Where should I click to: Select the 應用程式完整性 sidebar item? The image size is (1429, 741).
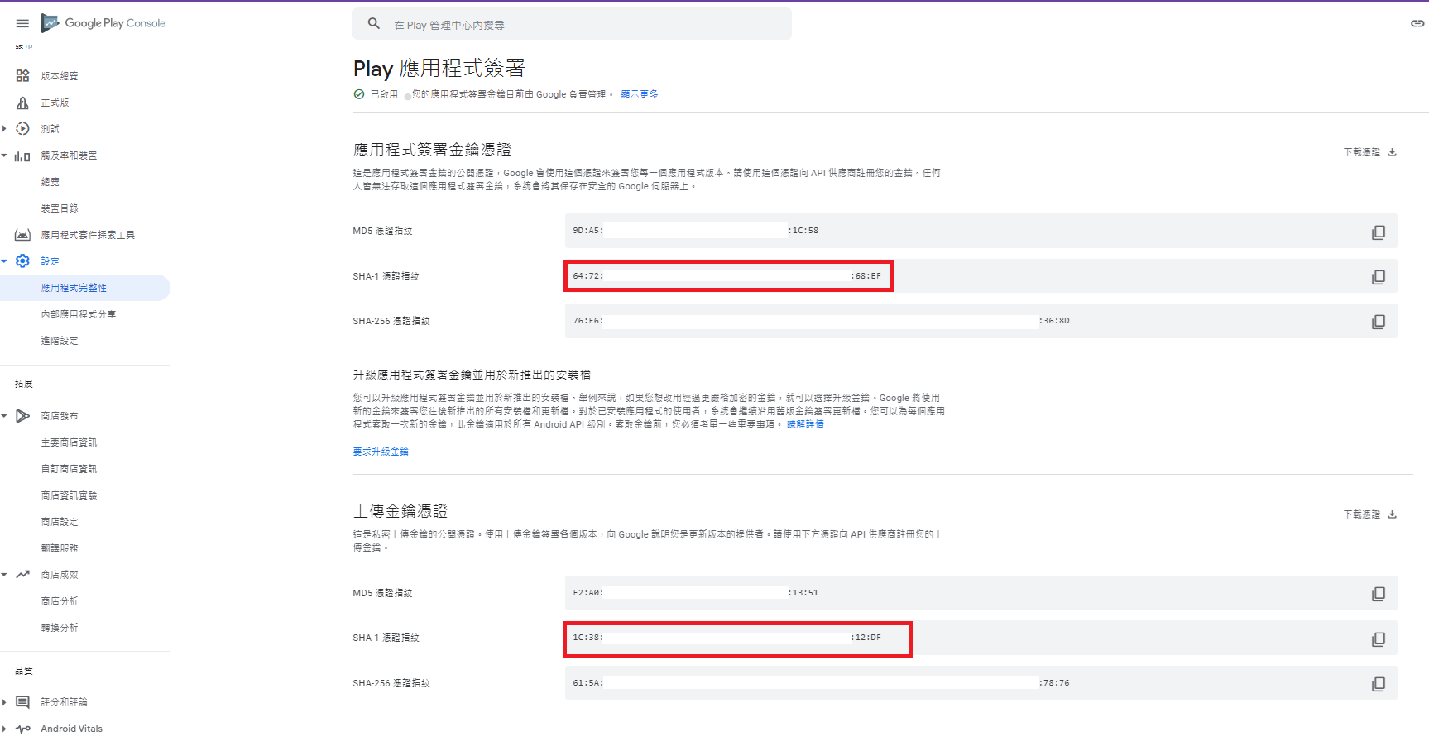click(x=85, y=288)
